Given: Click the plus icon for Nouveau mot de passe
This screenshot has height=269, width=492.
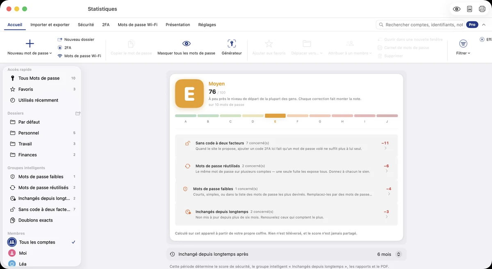Looking at the screenshot, I should [30, 43].
